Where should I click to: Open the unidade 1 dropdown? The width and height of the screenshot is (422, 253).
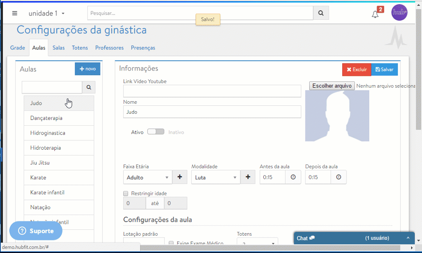click(46, 13)
